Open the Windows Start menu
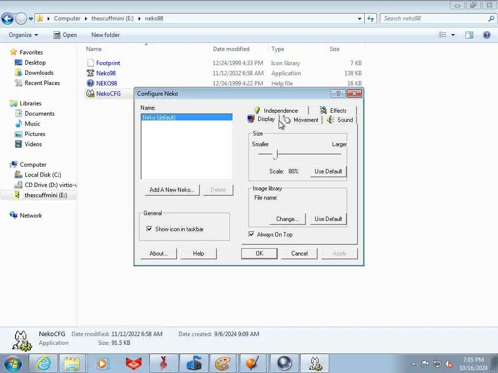 [13, 363]
